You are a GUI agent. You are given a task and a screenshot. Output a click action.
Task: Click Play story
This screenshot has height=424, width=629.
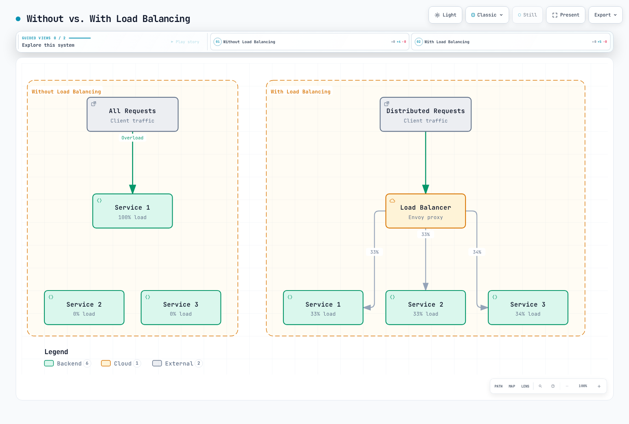[x=185, y=42]
